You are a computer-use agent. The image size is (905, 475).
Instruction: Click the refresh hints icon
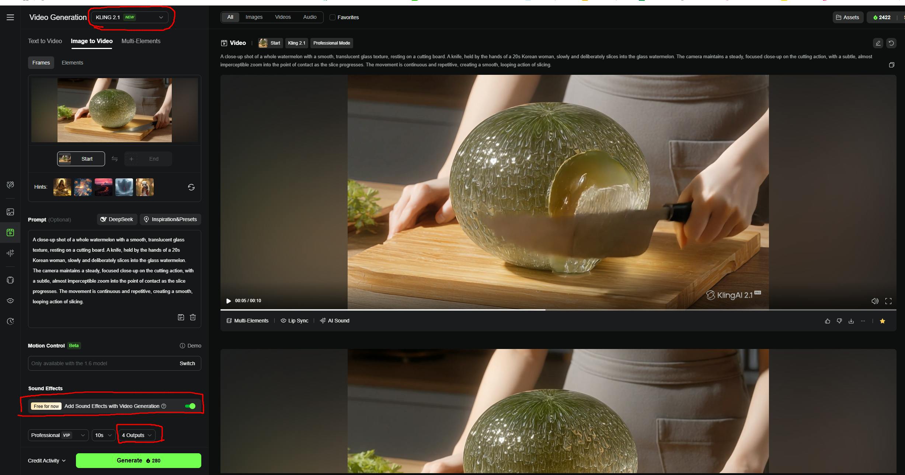(x=191, y=187)
